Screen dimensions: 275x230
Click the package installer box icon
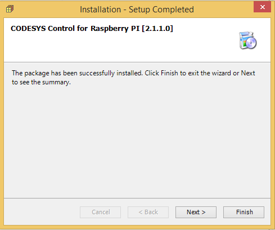click(x=247, y=40)
